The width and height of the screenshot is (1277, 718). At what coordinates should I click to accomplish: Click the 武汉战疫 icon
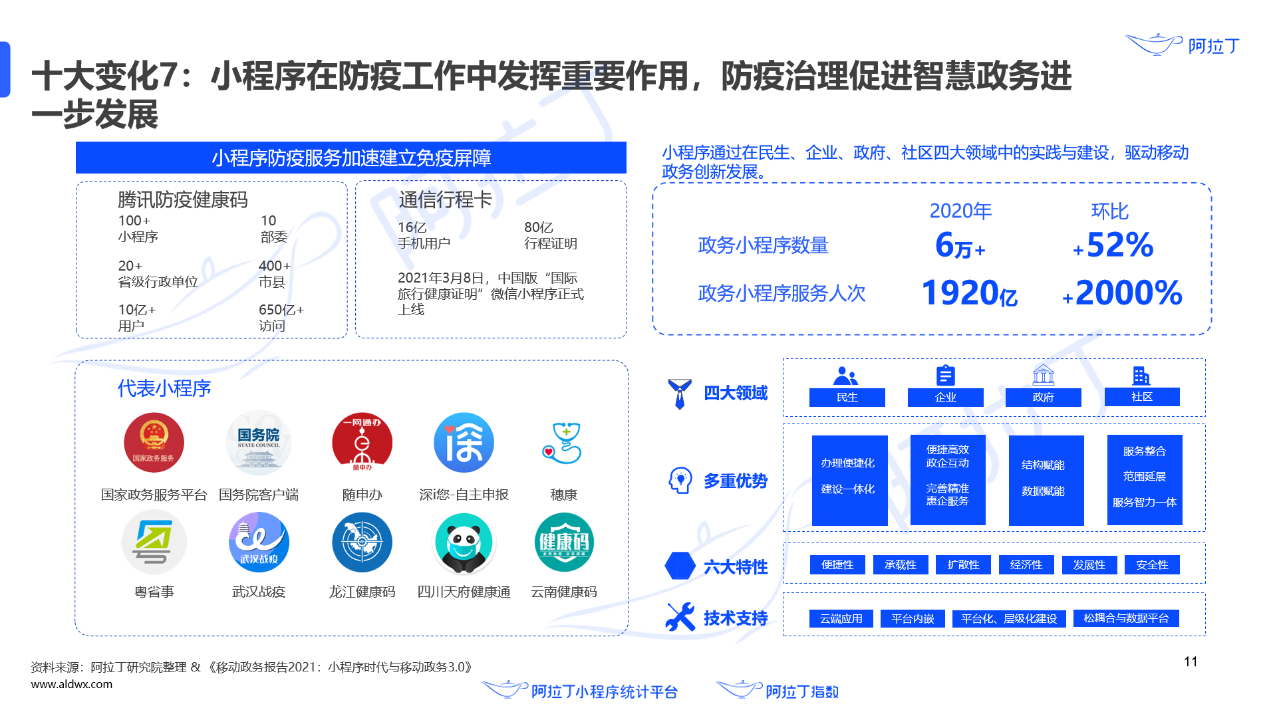pos(259,542)
